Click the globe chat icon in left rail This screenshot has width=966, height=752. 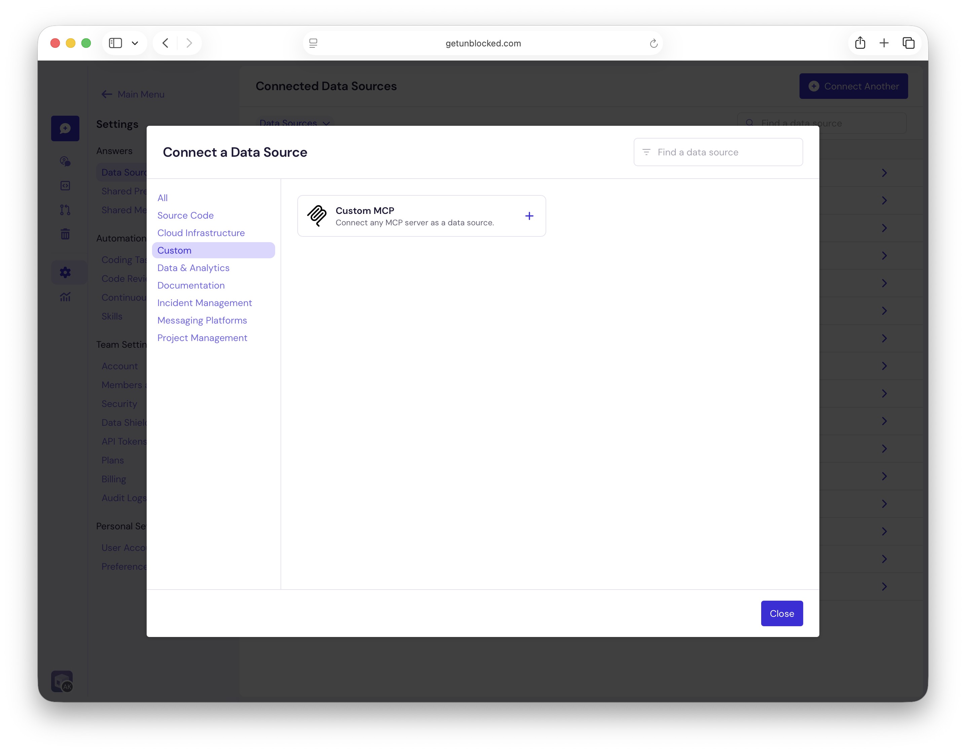[x=65, y=161]
